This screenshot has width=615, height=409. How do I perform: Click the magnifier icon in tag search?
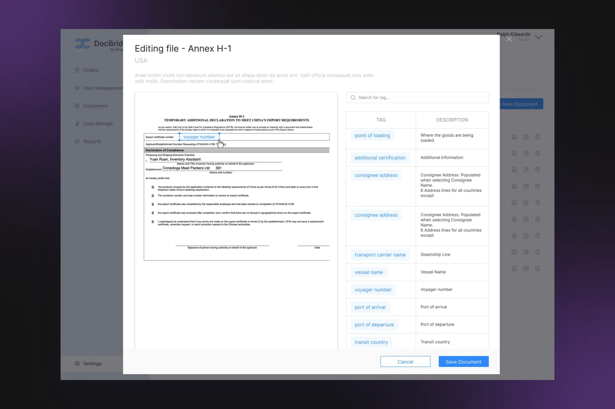[353, 98]
